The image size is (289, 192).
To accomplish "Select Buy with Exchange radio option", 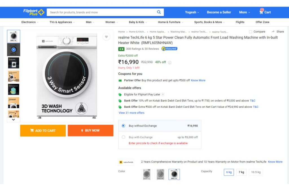I will tap(124, 137).
